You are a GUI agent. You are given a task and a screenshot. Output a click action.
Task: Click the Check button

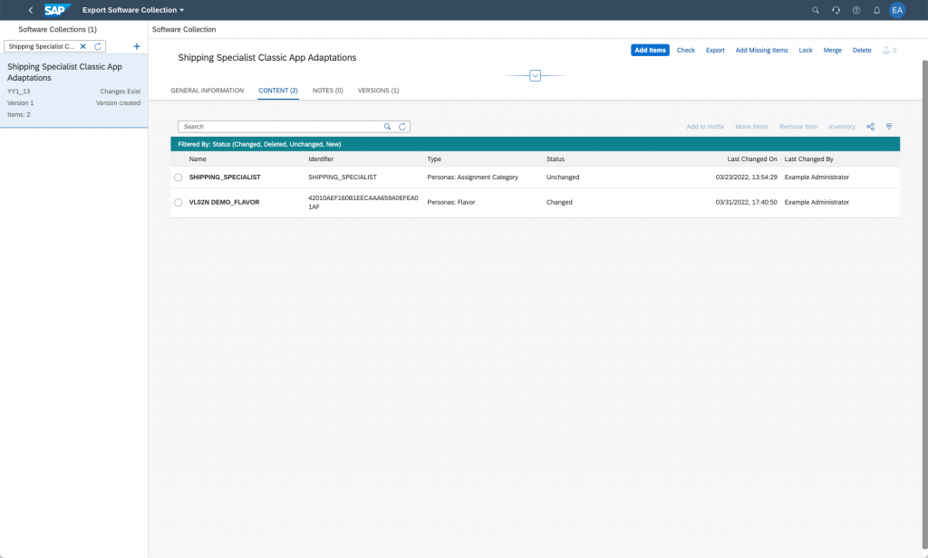pyautogui.click(x=686, y=51)
